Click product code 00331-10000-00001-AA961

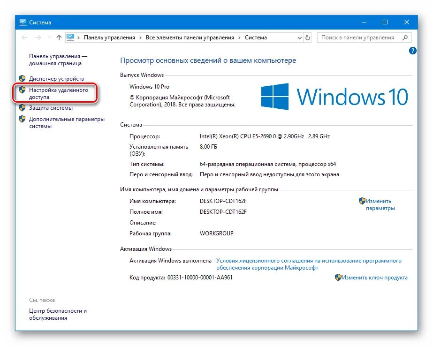(200, 278)
